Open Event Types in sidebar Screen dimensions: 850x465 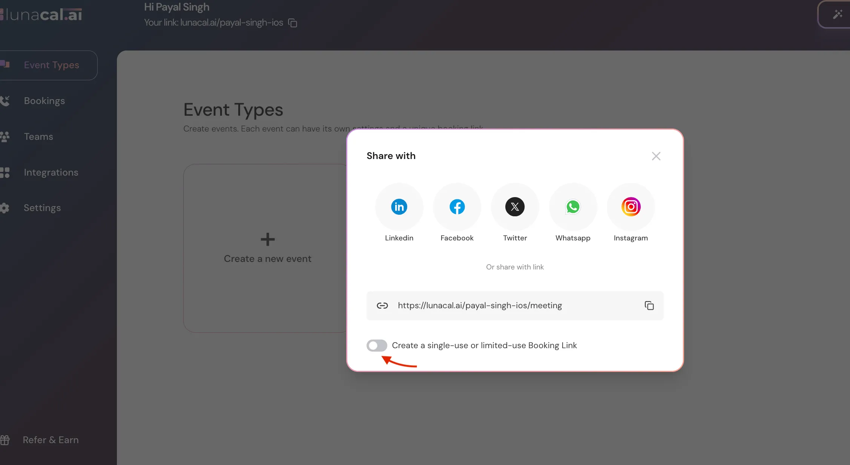click(51, 65)
